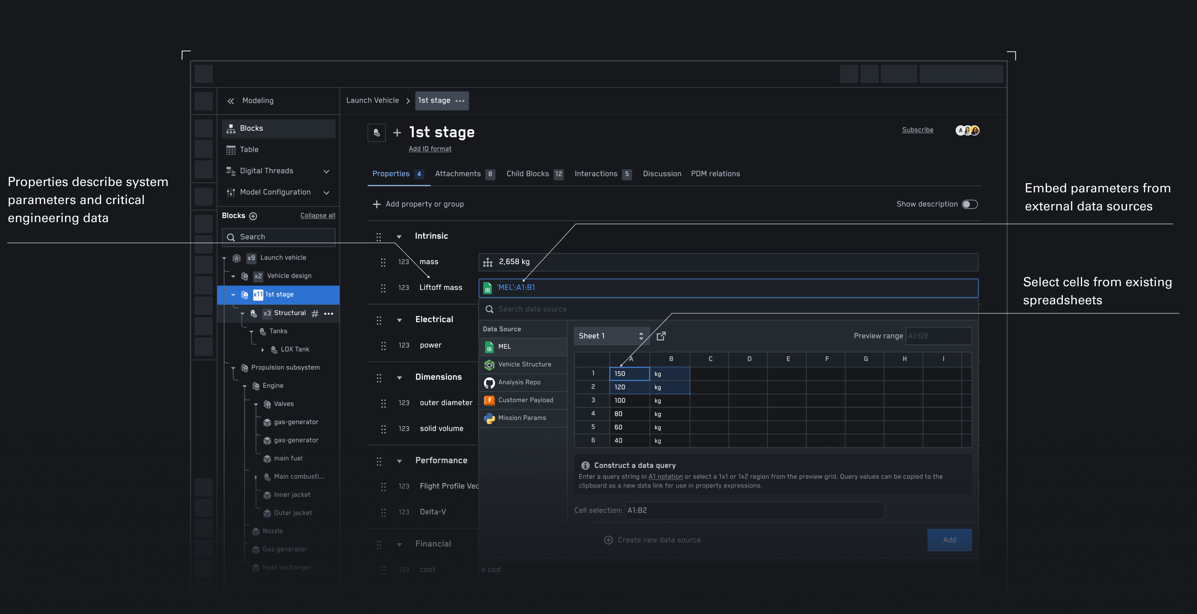This screenshot has height=614, width=1197.
Task: Select the Sheet 1 dropdown
Action: [x=611, y=336]
